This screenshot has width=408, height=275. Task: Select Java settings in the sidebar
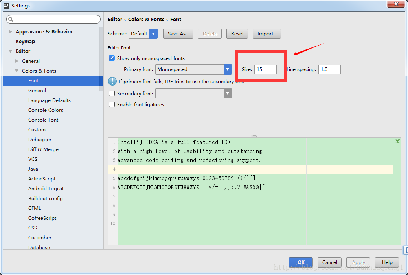(x=33, y=169)
